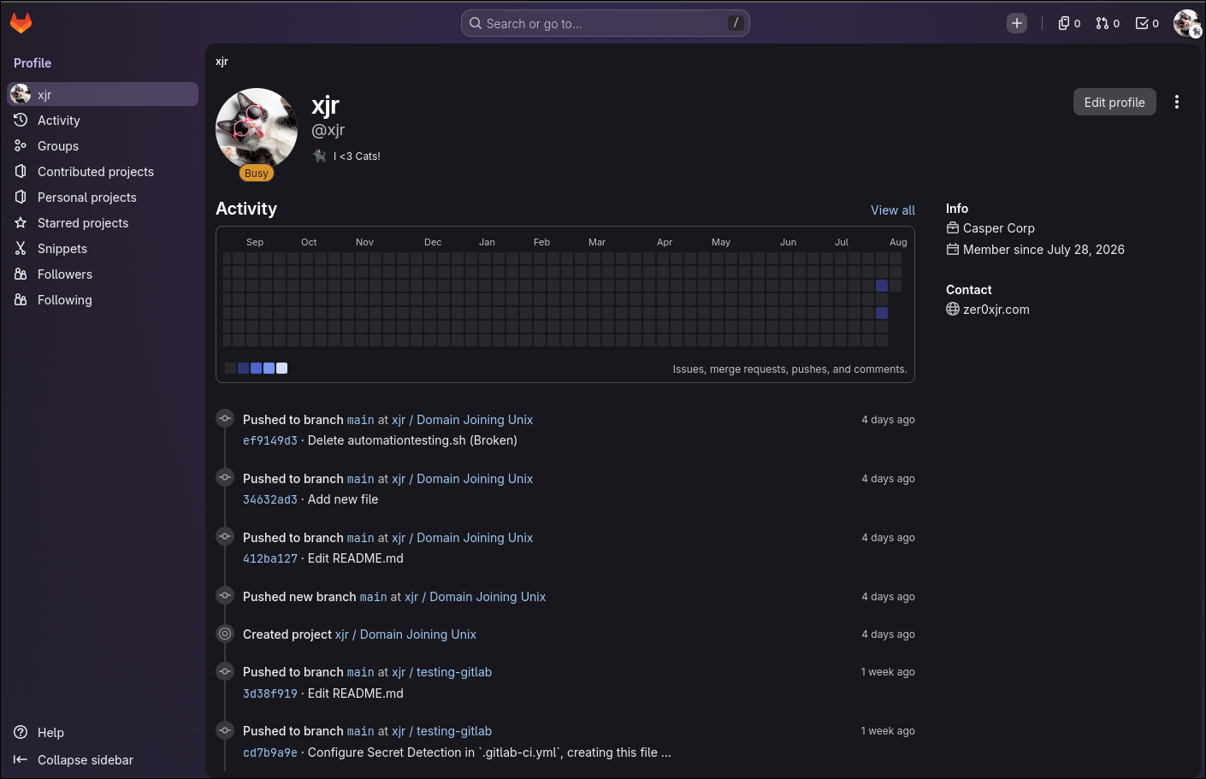Click inside Search or go to field

[606, 23]
